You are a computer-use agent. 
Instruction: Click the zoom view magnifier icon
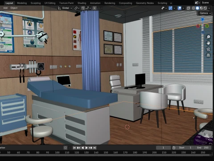[x=208, y=37]
